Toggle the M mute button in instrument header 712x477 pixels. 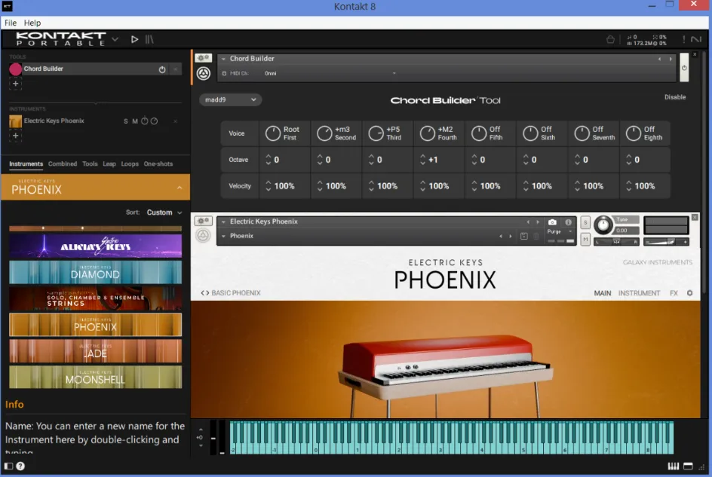[585, 239]
